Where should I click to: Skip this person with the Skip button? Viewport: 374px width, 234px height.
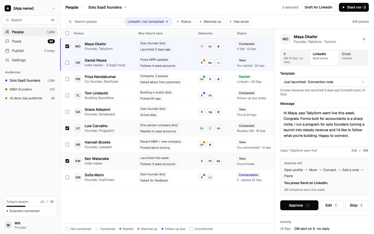click(357, 205)
